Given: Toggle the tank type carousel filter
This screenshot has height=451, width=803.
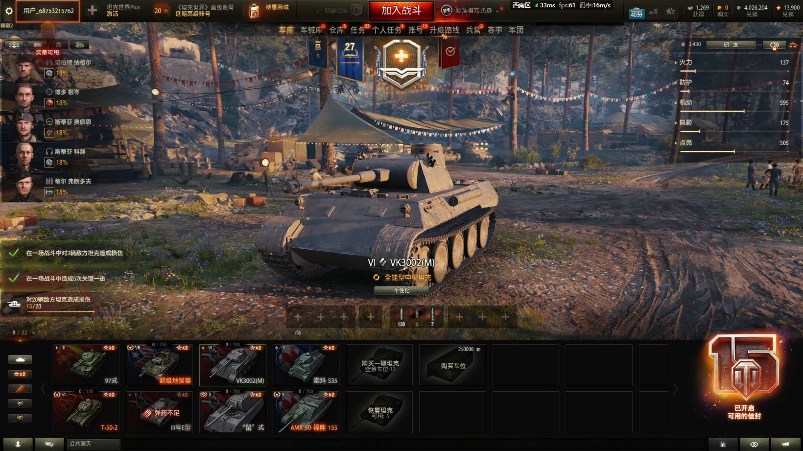Looking at the screenshot, I should (20, 359).
